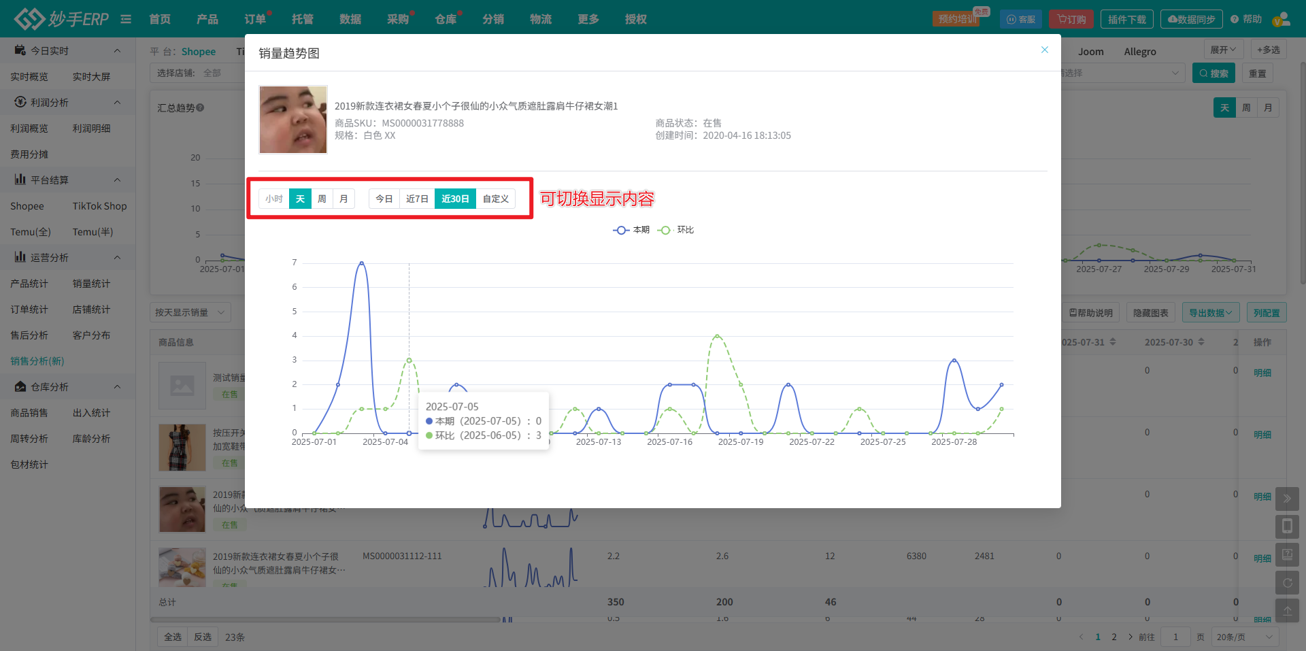Click the 汇总趋势 help question icon

coord(200,107)
